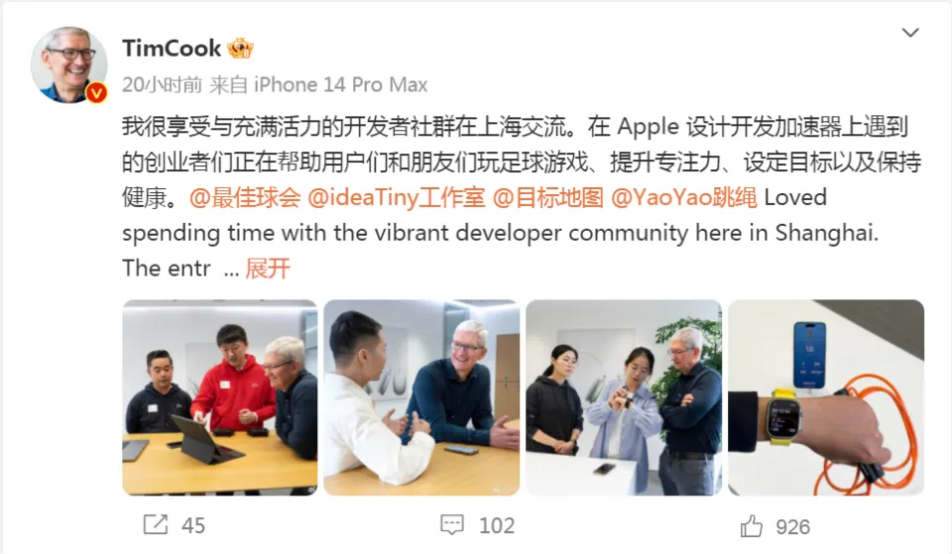This screenshot has width=952, height=554.
Task: Click the iPhone 14 Pro Max source
Action: coord(340,84)
